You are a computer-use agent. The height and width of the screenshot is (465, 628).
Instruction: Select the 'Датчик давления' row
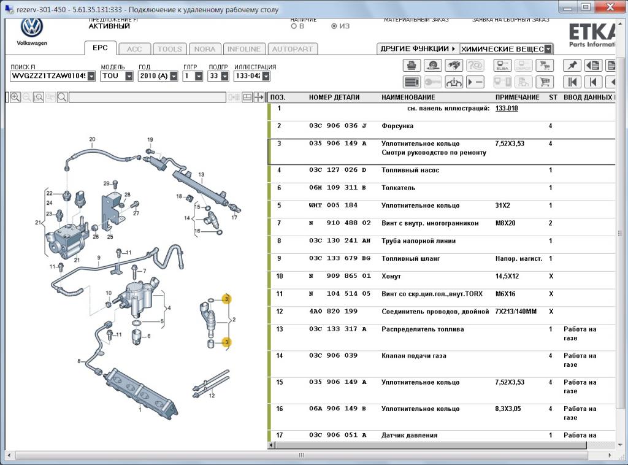(x=442, y=436)
